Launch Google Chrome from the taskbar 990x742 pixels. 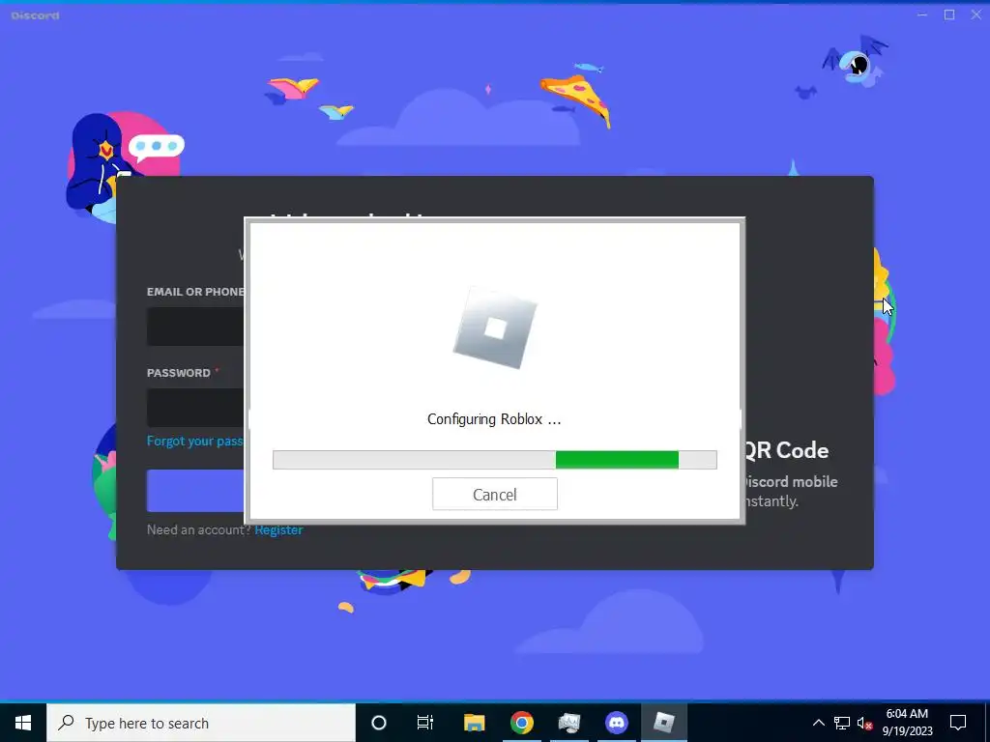521,723
